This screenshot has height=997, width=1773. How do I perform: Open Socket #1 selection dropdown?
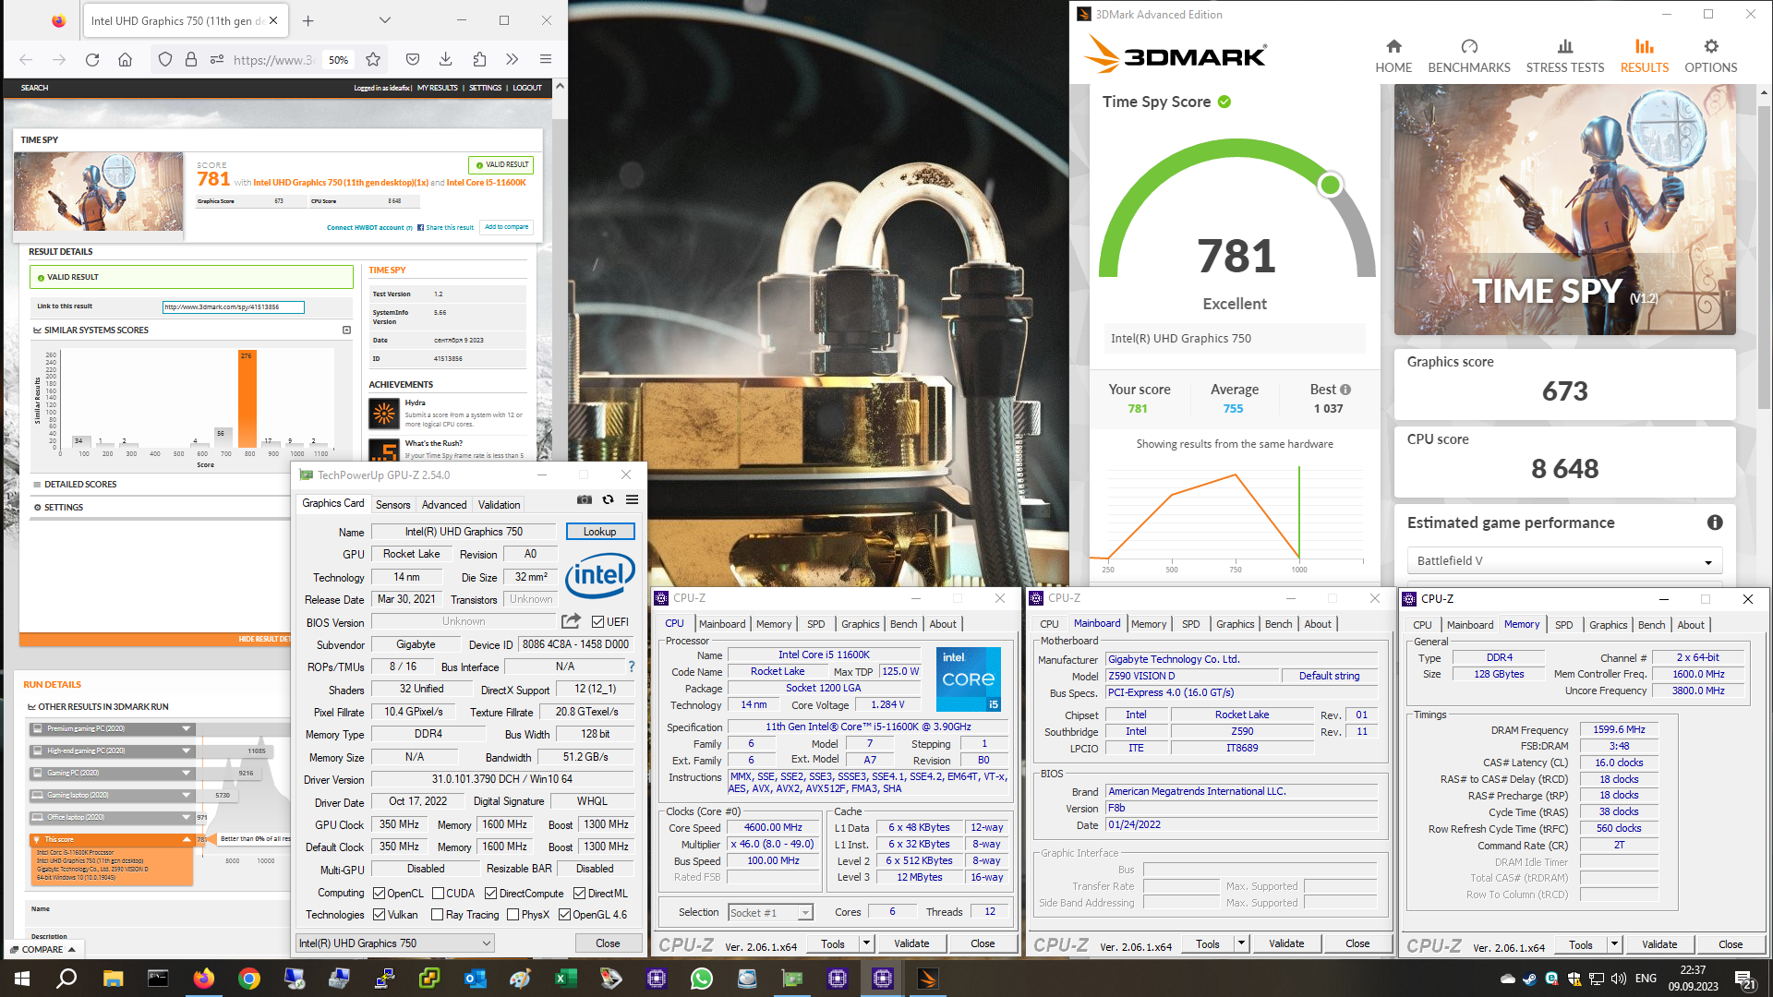click(770, 912)
